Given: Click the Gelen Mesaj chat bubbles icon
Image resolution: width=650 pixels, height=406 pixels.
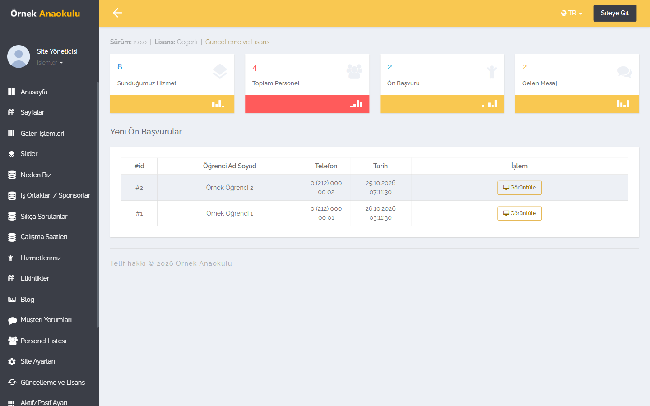Looking at the screenshot, I should pos(625,72).
